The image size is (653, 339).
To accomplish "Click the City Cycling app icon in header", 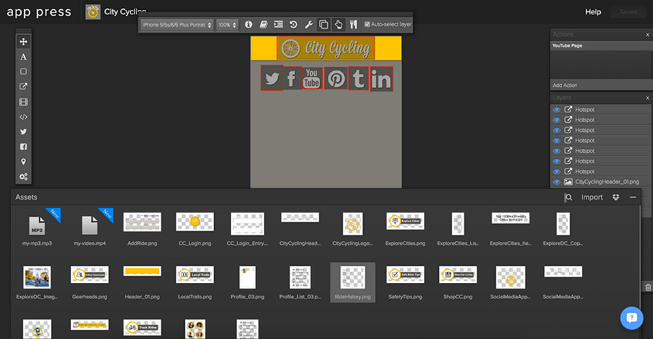I will [x=93, y=12].
